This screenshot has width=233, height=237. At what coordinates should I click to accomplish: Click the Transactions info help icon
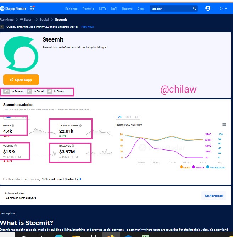(80, 126)
